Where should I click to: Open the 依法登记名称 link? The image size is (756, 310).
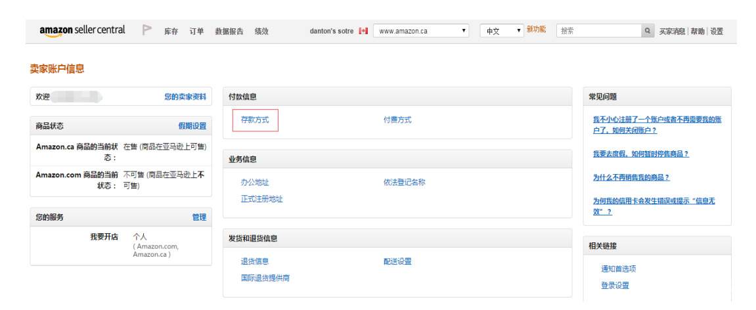coord(405,182)
